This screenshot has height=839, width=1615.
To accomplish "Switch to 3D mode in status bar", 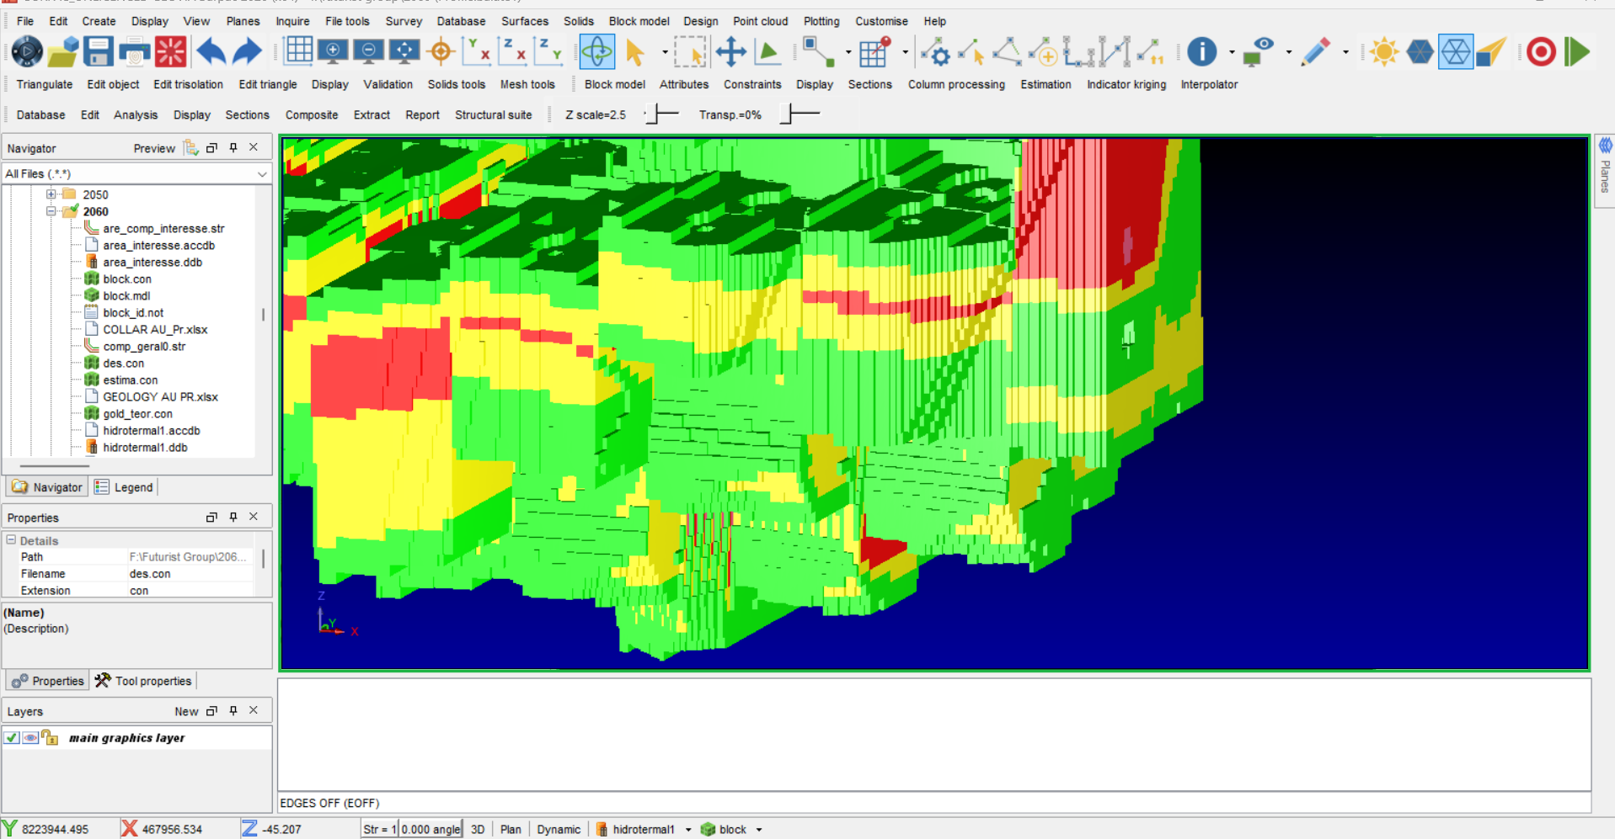I will tap(478, 829).
